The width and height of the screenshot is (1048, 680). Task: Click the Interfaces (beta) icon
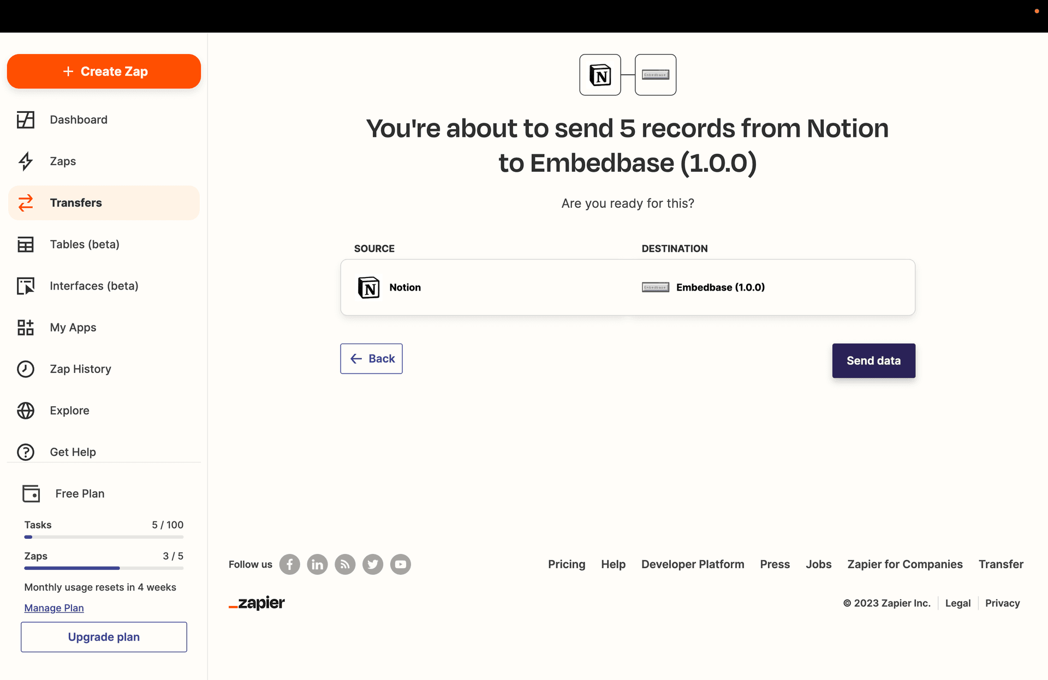coord(26,286)
